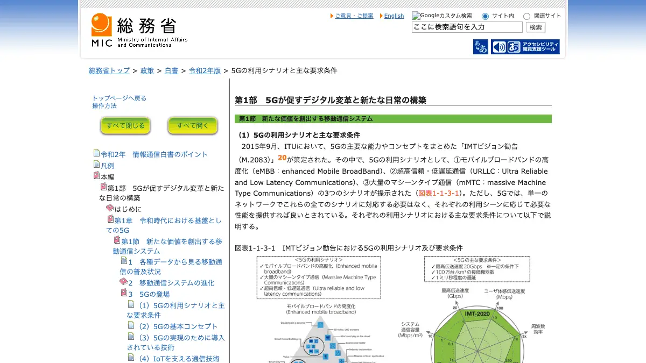Image resolution: width=646 pixels, height=363 pixels.
Task: Collapse the 本編 book icon
Action: point(96,176)
